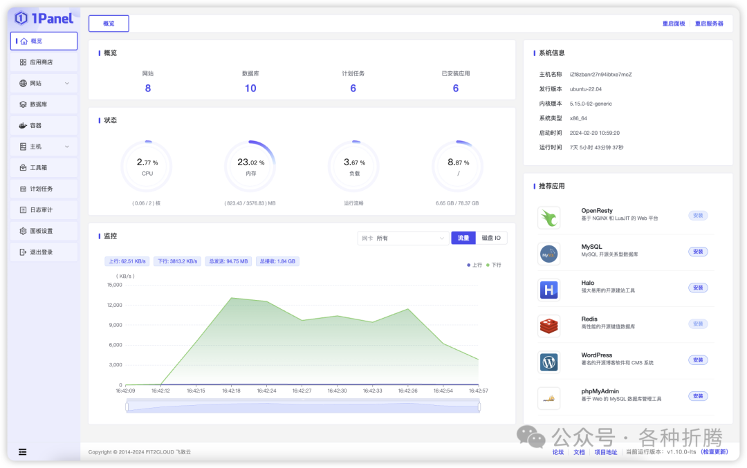Viewport: 747px width, 468px height.
Task: Open 已安装应用 count 6
Action: 456,88
